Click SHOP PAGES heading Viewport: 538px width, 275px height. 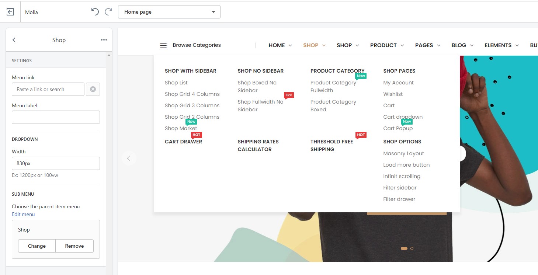click(x=399, y=71)
